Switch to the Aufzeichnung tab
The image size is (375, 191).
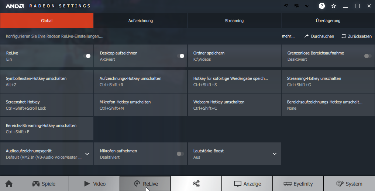[141, 21]
